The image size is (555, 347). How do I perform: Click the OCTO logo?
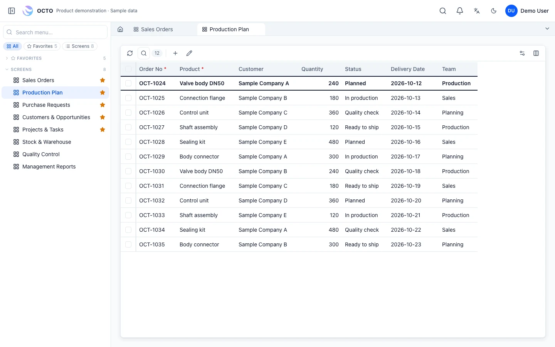click(x=28, y=11)
